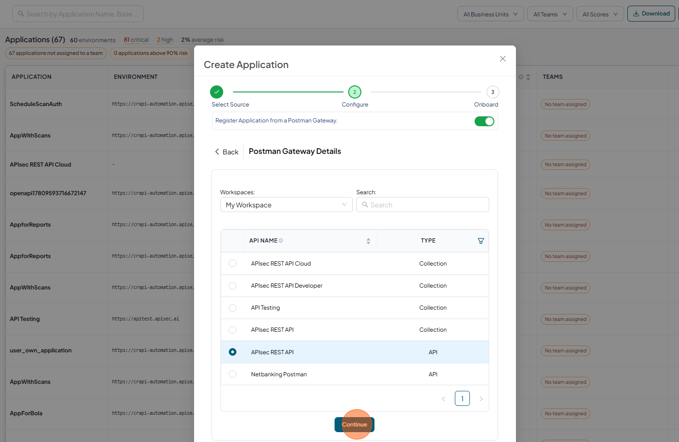This screenshot has width=679, height=442.
Task: Sort by API NAME using sort arrows
Action: click(368, 241)
